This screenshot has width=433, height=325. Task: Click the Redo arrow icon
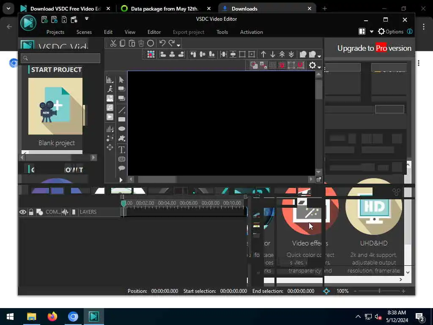(172, 44)
